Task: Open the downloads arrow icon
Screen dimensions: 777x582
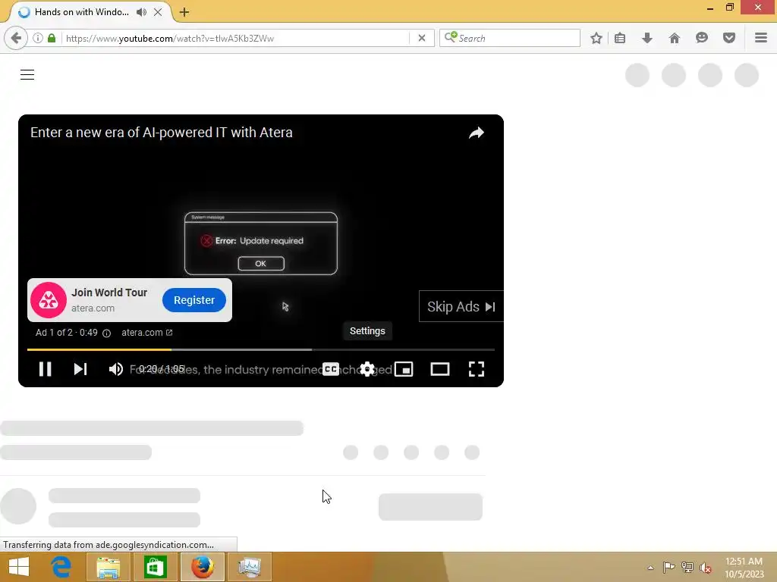Action: pos(647,38)
